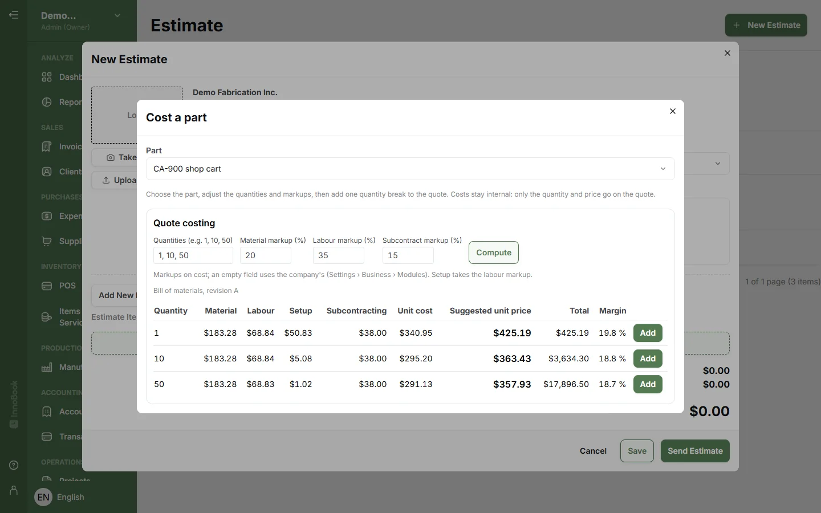Image resolution: width=821 pixels, height=513 pixels.
Task: Click the Subcontract markup input field
Action: click(x=408, y=255)
